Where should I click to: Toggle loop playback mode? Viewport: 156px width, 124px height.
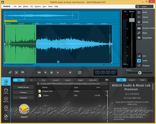[80, 73]
